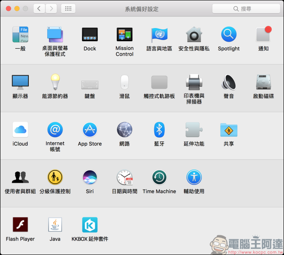
Task: Click the Spotlight magnifier icon
Action: (229, 35)
